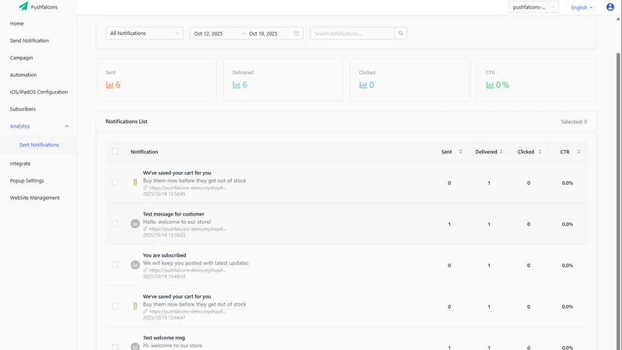Open Popup Settings in sidebar
The width and height of the screenshot is (622, 350).
tap(27, 180)
